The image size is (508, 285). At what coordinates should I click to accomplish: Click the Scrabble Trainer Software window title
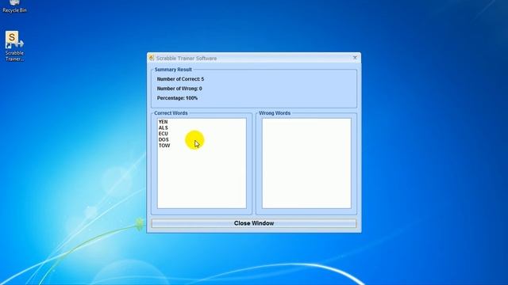(x=187, y=58)
